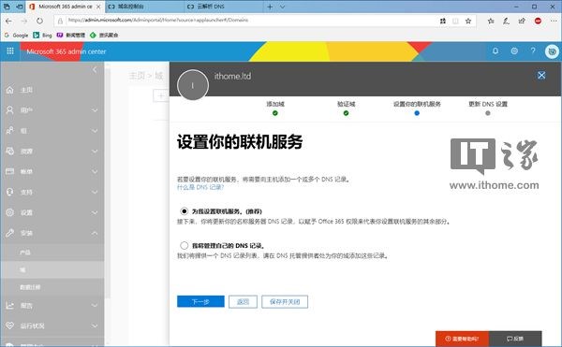Click the 下一步 next button

(x=200, y=301)
